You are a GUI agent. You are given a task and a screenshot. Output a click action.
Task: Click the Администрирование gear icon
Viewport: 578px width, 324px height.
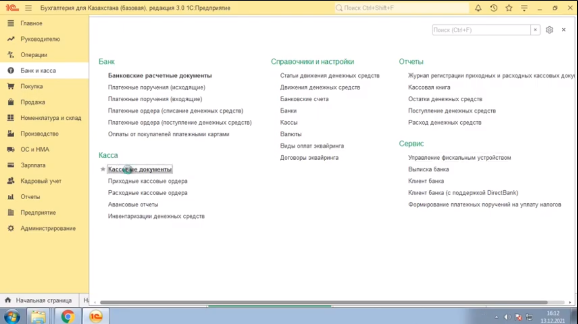(x=11, y=228)
